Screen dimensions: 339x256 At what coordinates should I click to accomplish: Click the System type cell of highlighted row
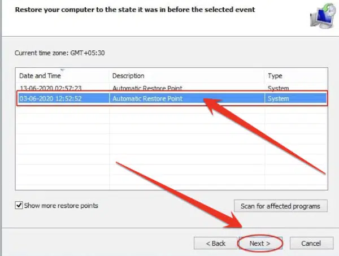(278, 99)
